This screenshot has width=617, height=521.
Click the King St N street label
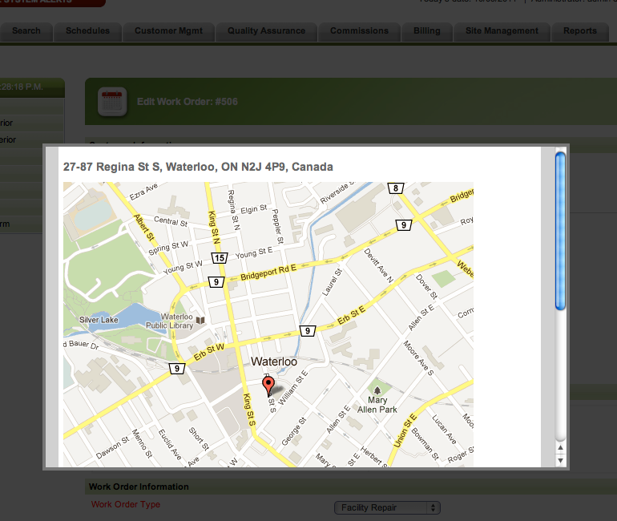click(x=214, y=228)
